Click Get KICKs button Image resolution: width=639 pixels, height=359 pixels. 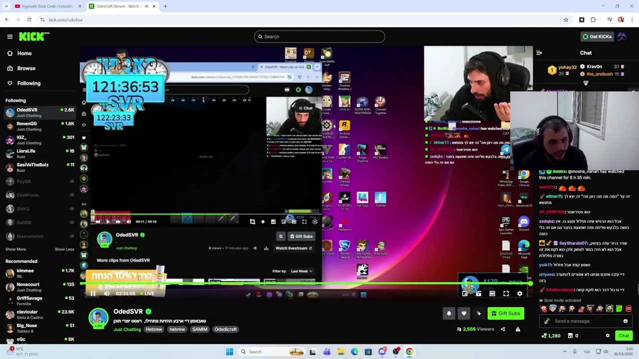(x=597, y=36)
